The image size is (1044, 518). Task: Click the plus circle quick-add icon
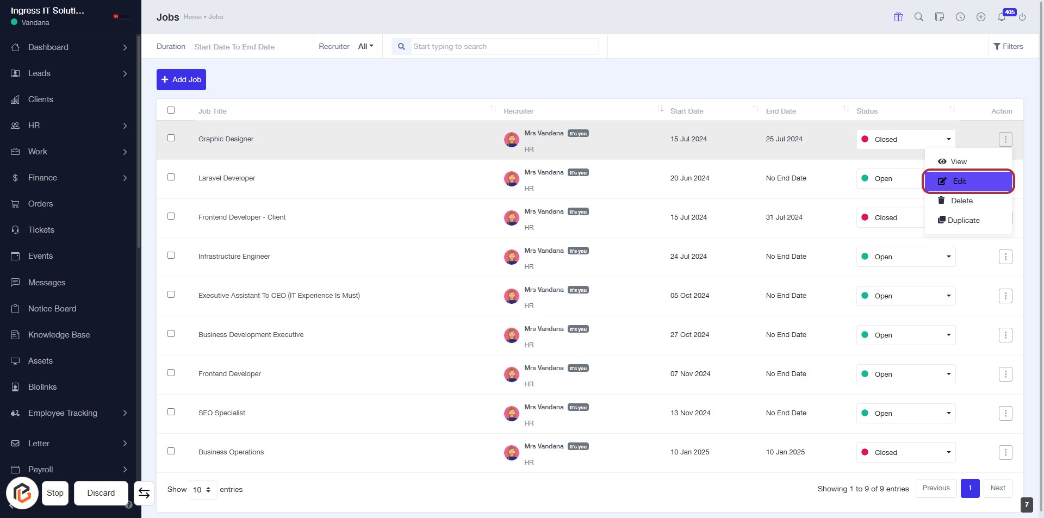pyautogui.click(x=980, y=17)
